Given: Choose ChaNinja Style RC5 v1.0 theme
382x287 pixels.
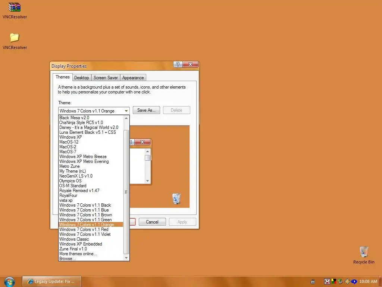Looking at the screenshot, I should 91,123.
